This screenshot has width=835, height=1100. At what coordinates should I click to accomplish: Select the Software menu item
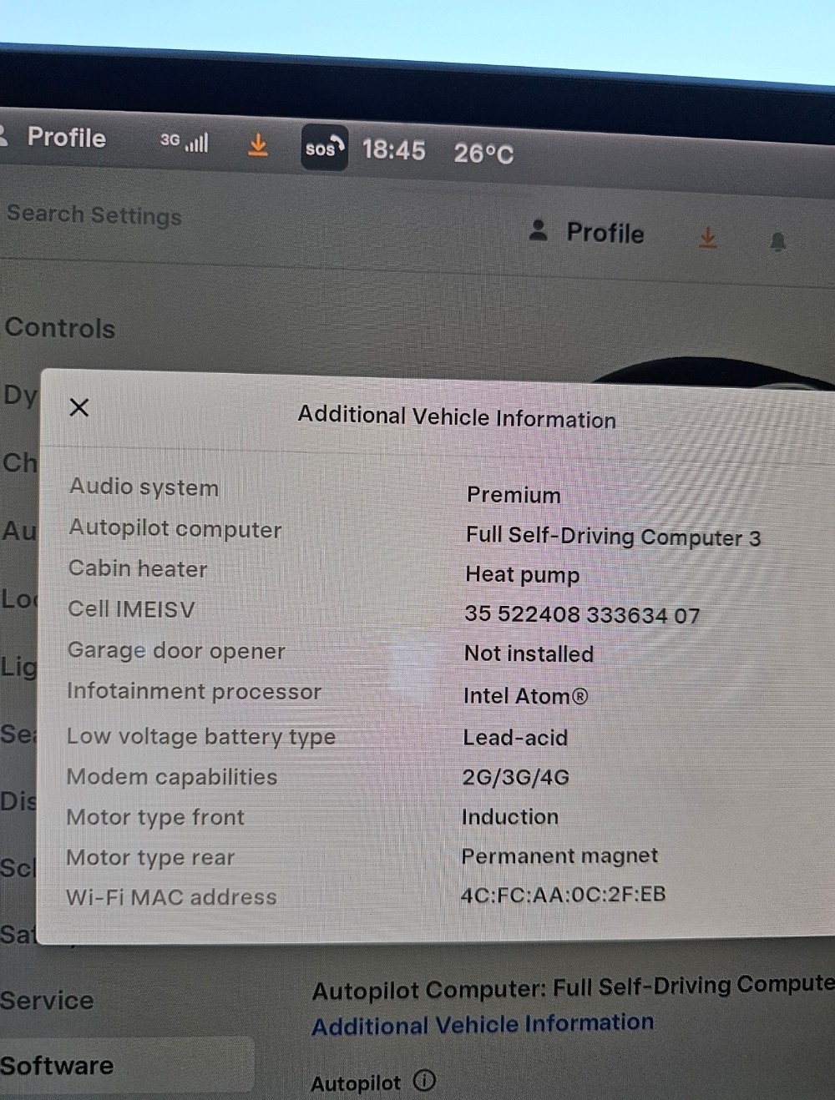(x=57, y=1066)
